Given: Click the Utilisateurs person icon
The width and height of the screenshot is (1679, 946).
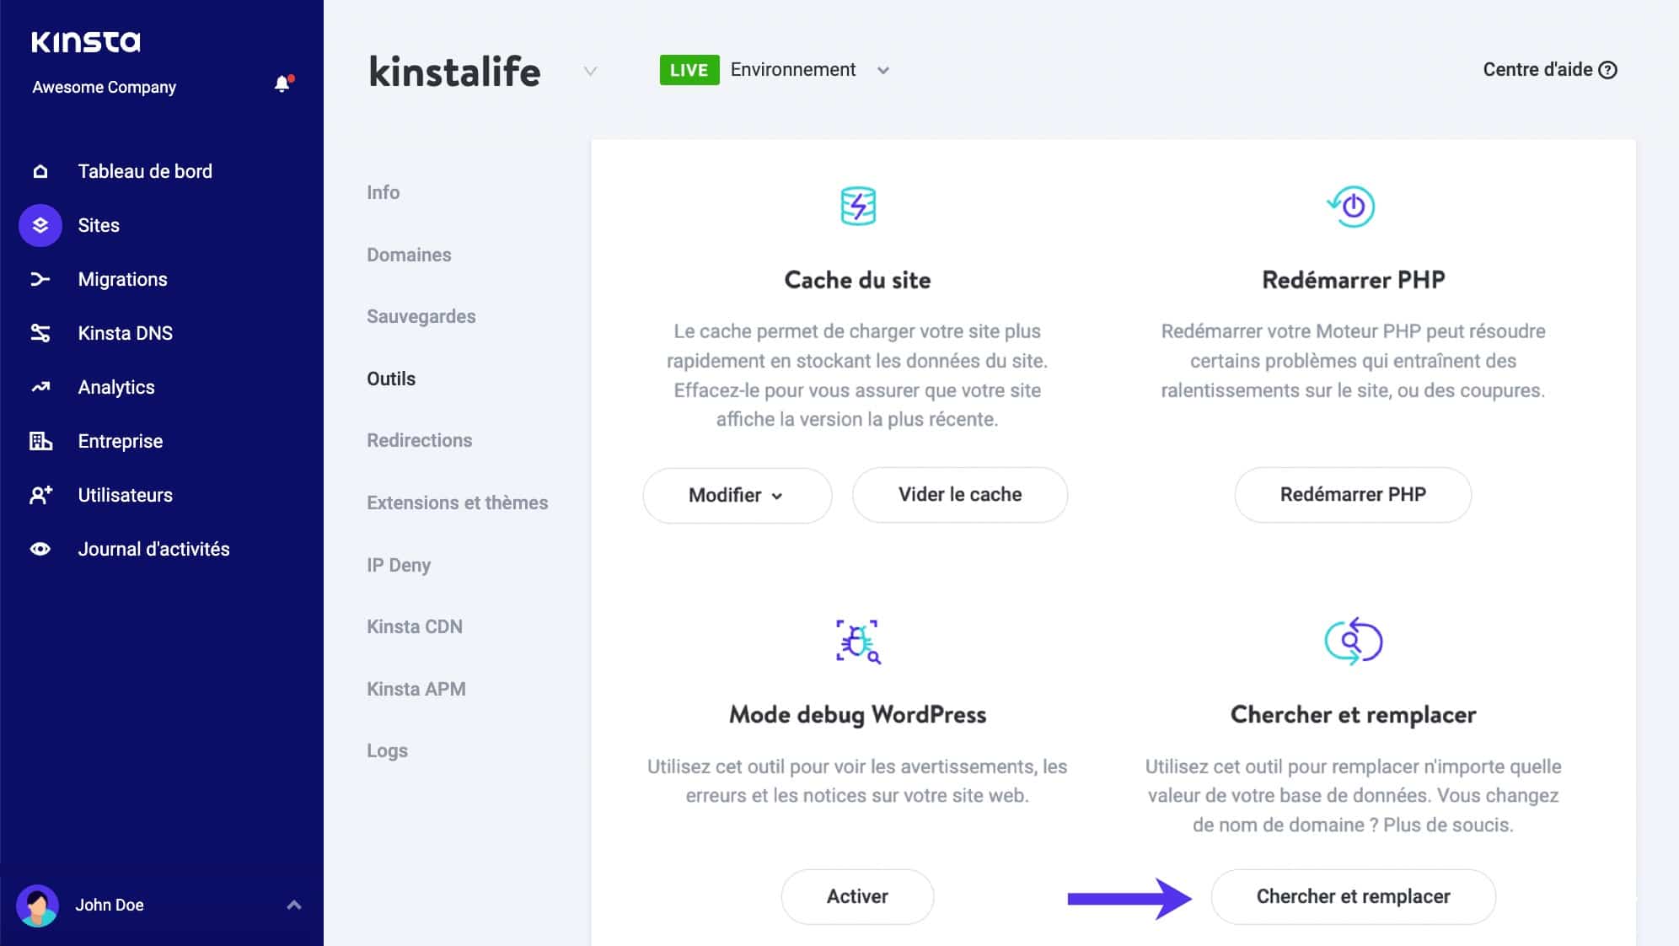Looking at the screenshot, I should pyautogui.click(x=40, y=495).
